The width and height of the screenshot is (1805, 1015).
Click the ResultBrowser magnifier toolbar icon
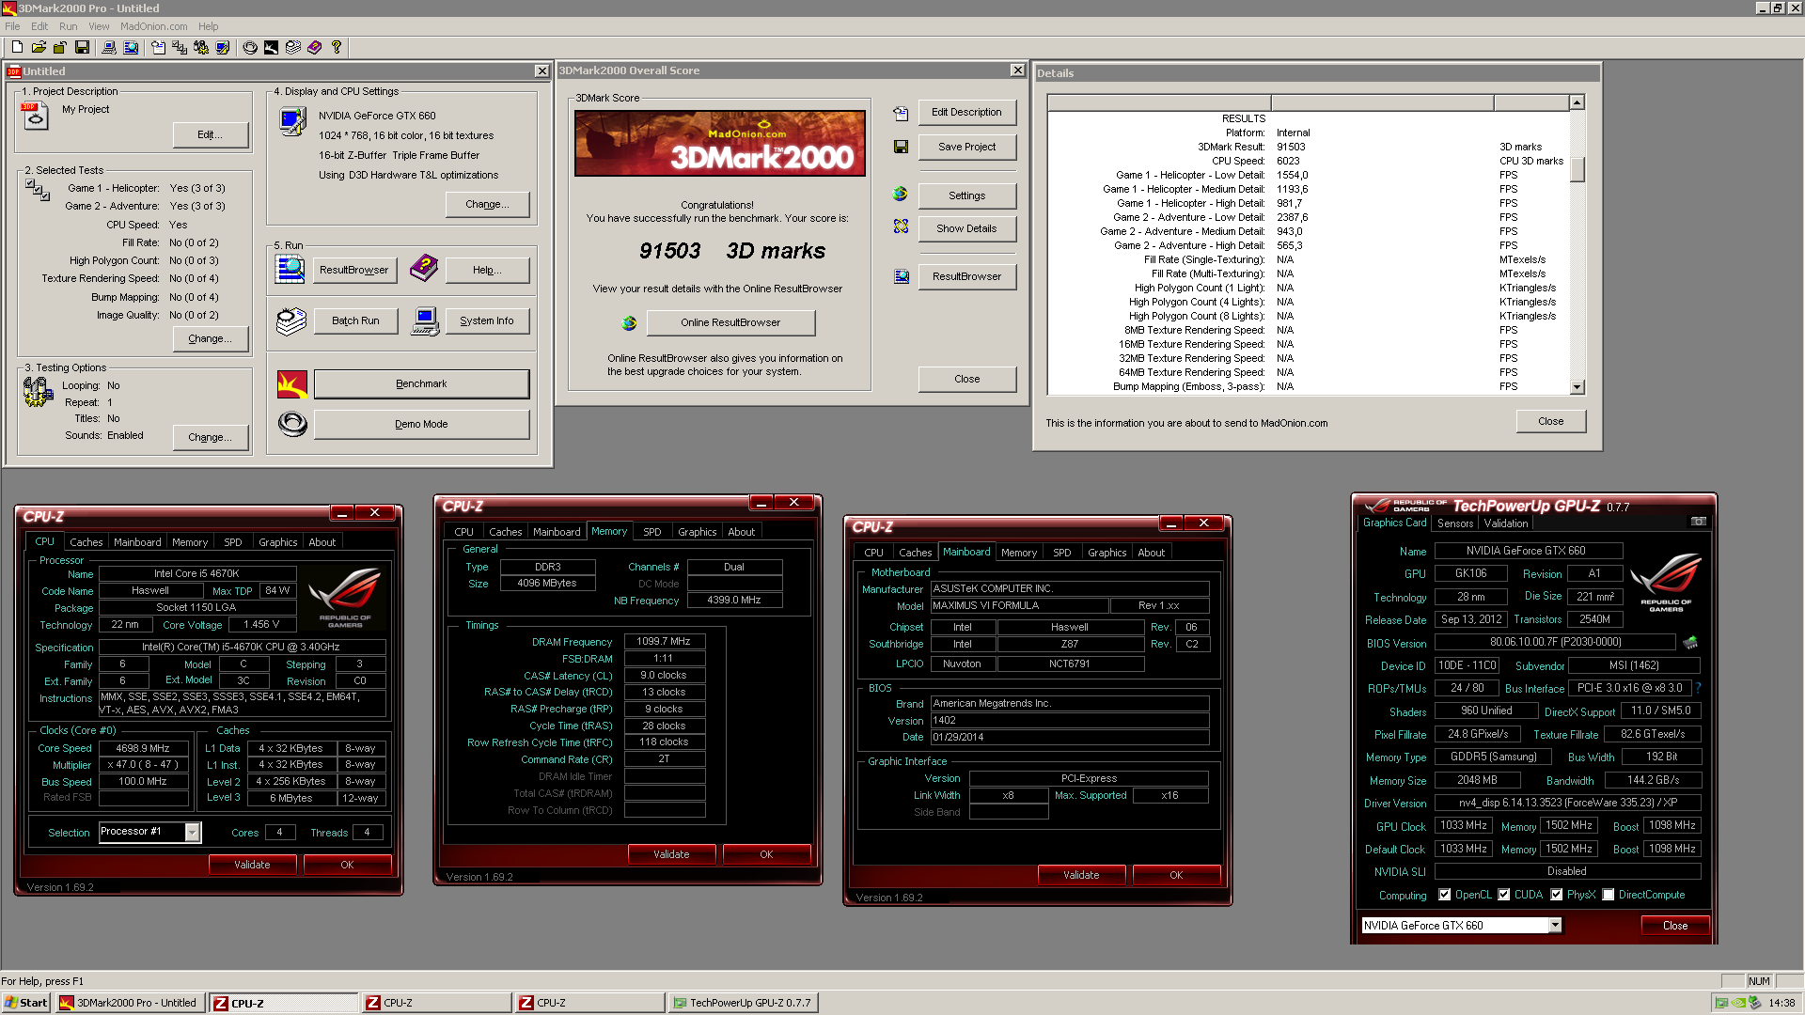tap(131, 47)
